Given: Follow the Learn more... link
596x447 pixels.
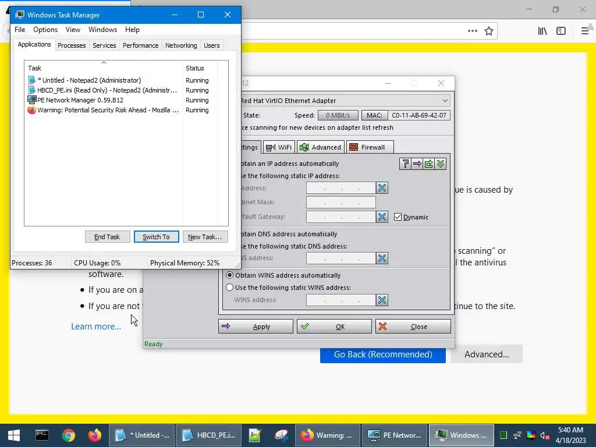Looking at the screenshot, I should (96, 327).
